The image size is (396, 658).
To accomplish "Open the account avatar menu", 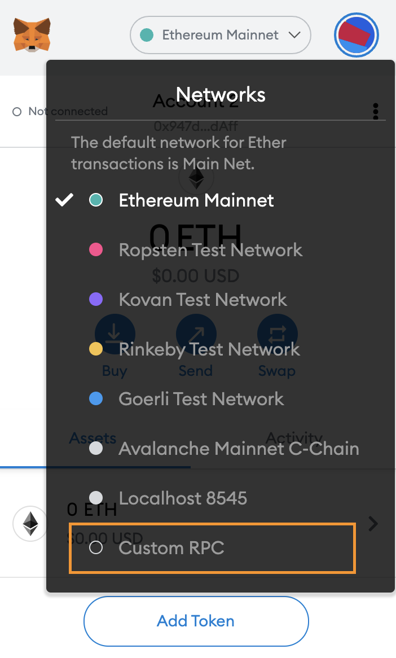I will pyautogui.click(x=356, y=35).
